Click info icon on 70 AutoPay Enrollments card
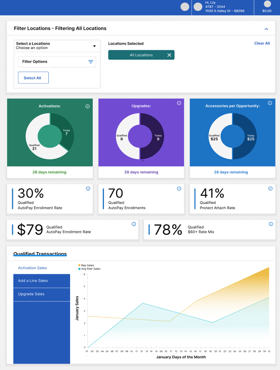The height and width of the screenshot is (370, 280). coord(179,189)
